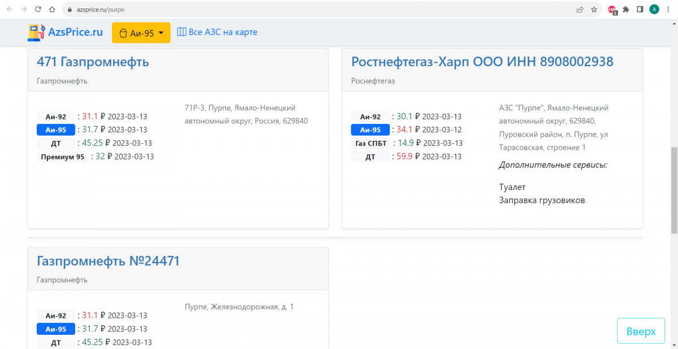Go forward with the browser arrow
Image resolution: width=678 pixels, height=349 pixels.
coord(24,9)
